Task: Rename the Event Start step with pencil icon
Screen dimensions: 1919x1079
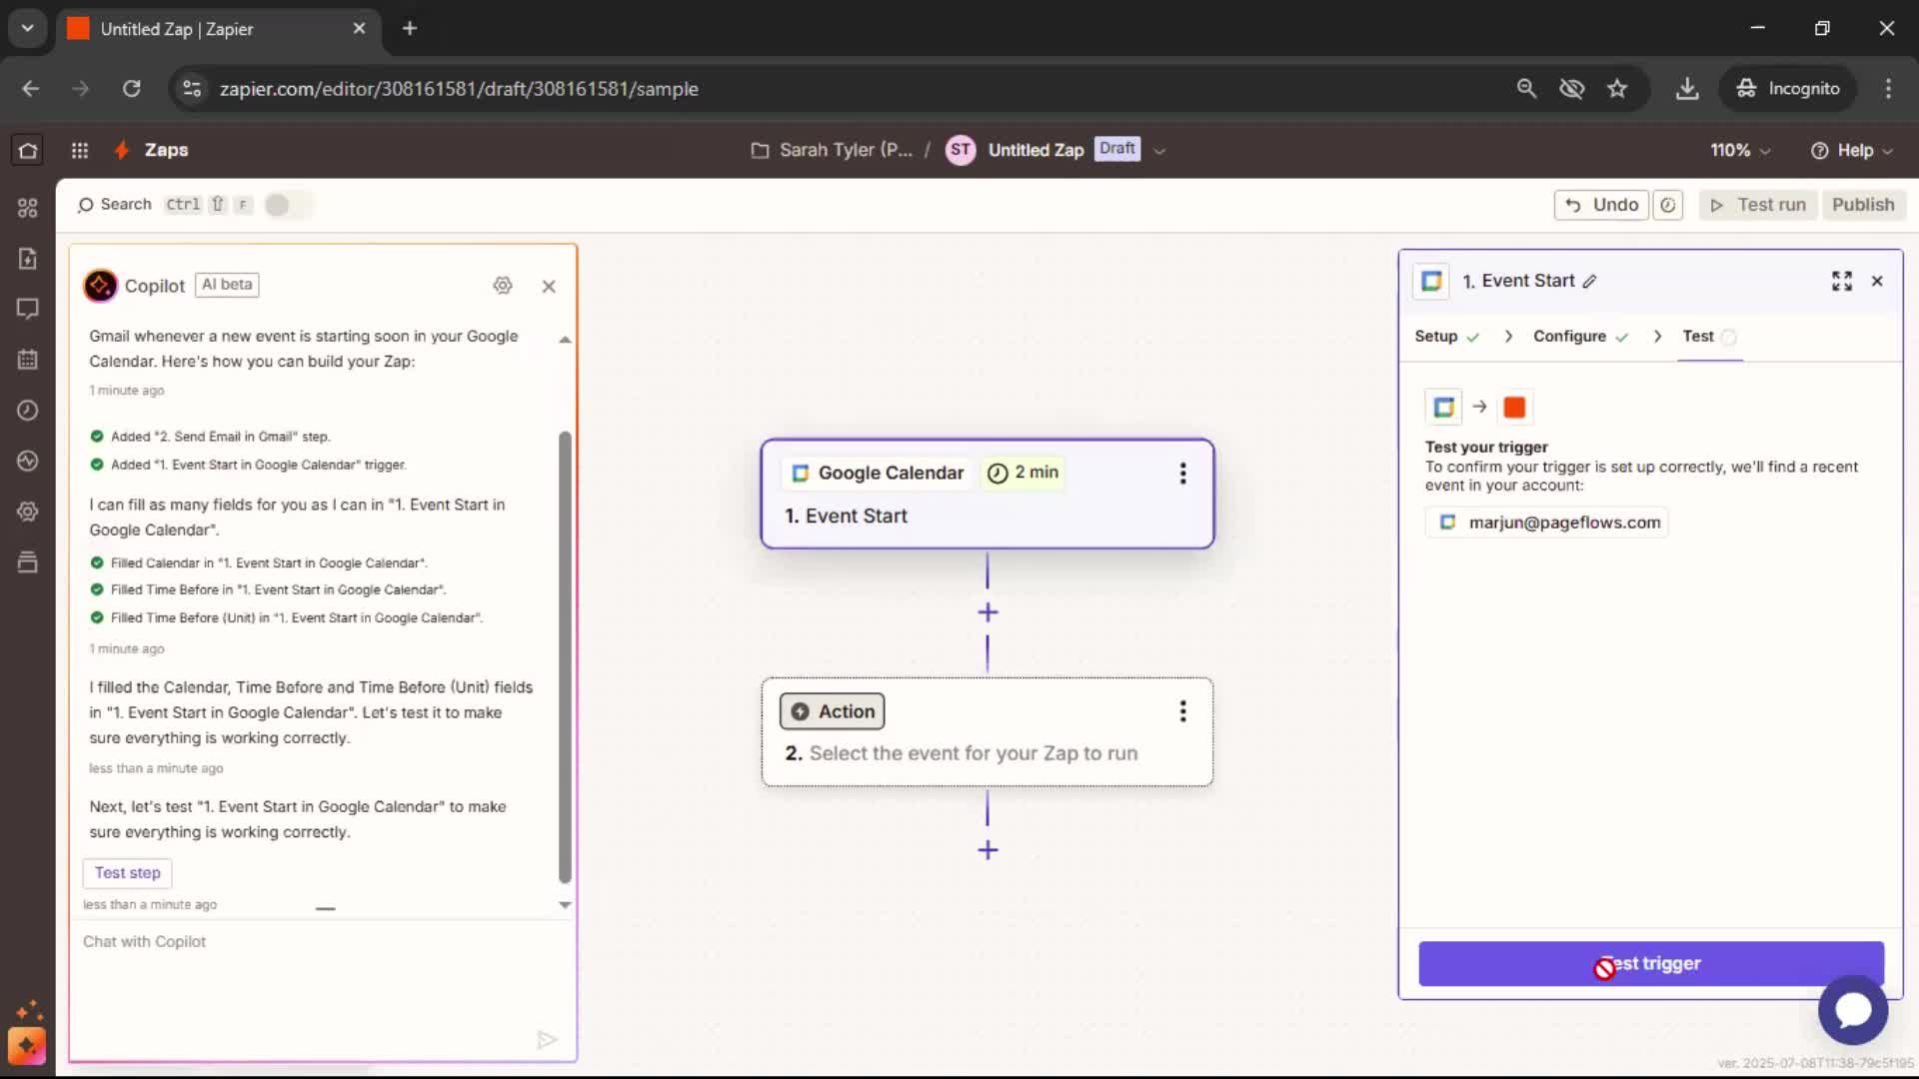Action: click(x=1590, y=282)
